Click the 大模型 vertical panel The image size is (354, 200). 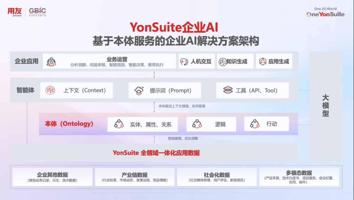pos(325,106)
